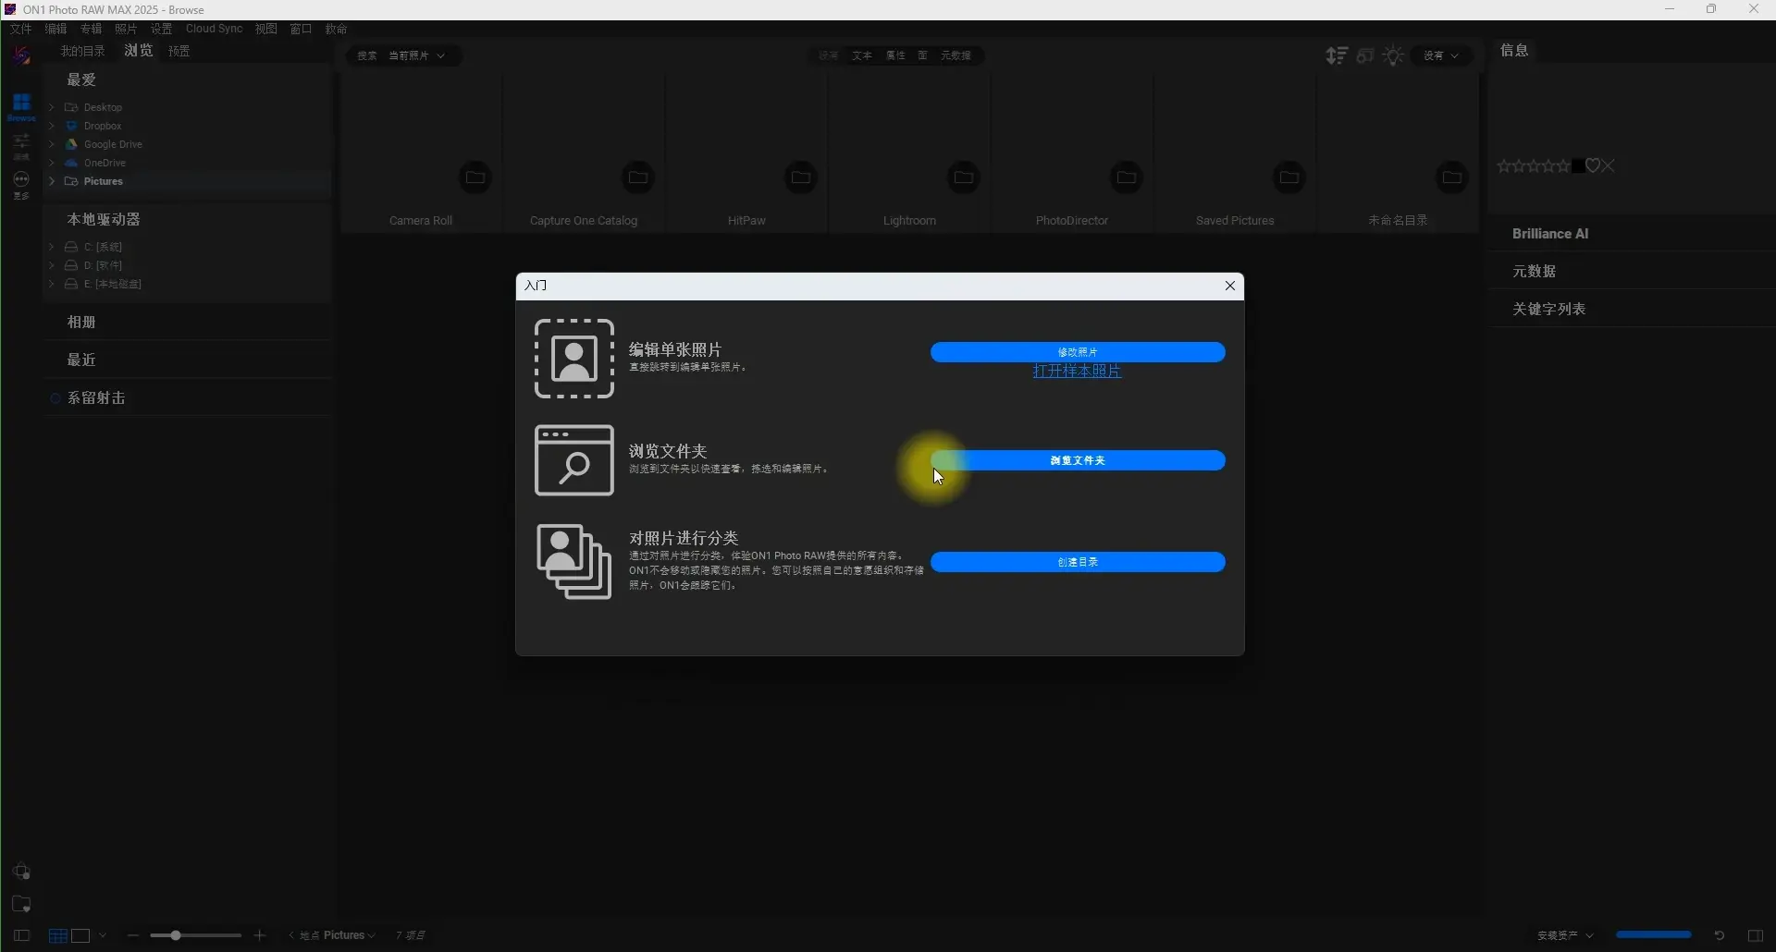Click the 元数据 filter tab in toolbar
1776x952 pixels.
[956, 55]
